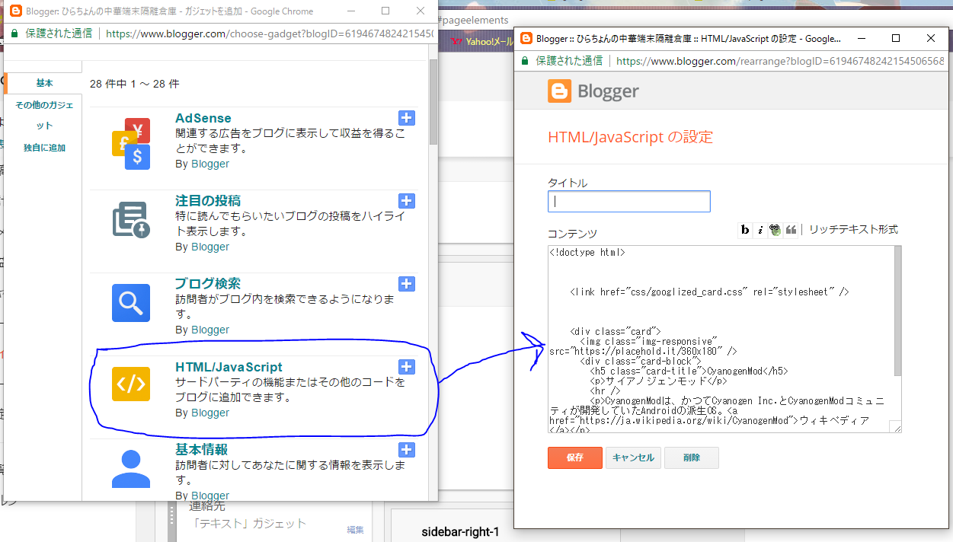This screenshot has height=542, width=953.
Task: Click the secure padlock in HTML/JavaScript settings window
Action: click(526, 61)
